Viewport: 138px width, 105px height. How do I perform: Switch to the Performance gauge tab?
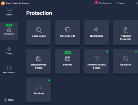pos(9,70)
